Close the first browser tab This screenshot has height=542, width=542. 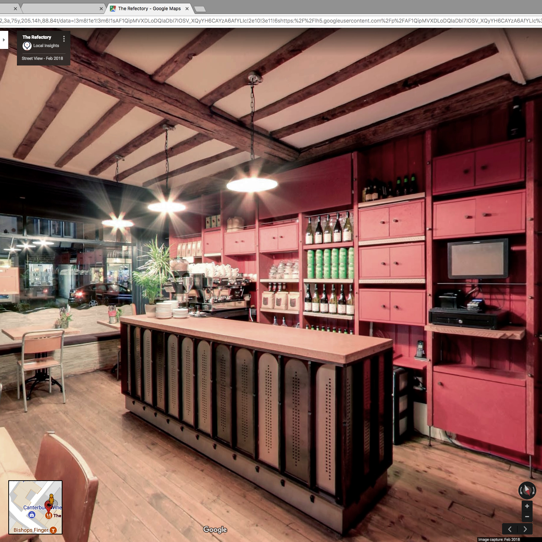click(15, 9)
